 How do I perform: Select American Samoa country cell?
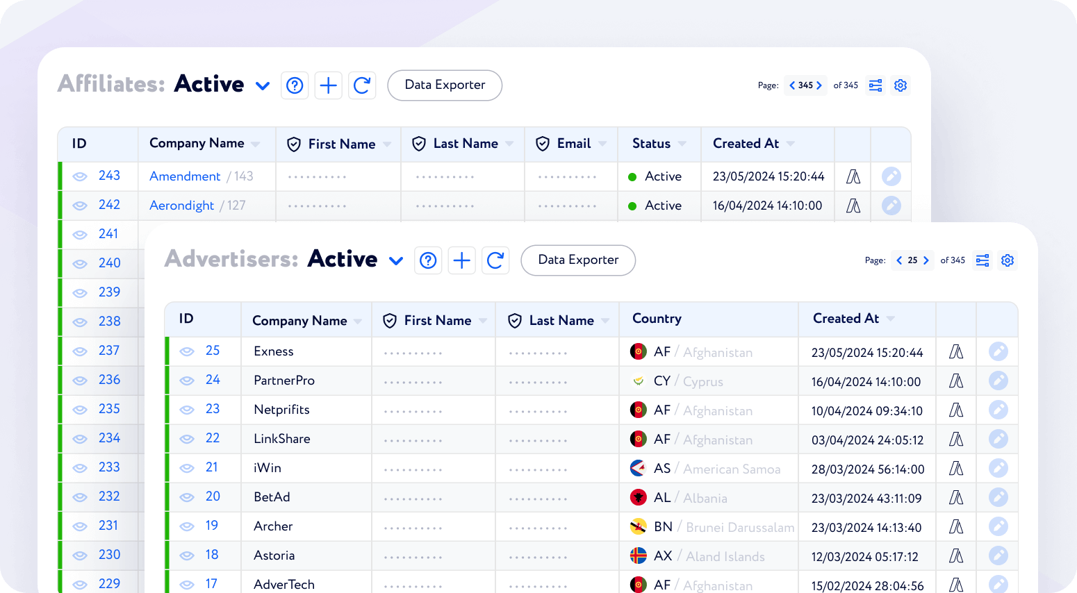tap(708, 469)
